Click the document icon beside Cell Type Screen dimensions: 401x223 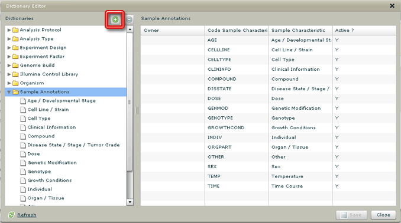pyautogui.click(x=23, y=119)
